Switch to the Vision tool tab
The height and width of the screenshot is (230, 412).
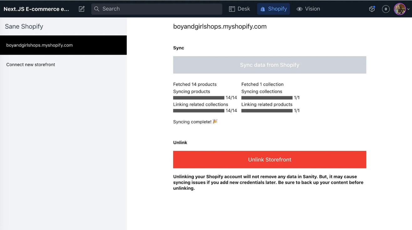click(308, 9)
